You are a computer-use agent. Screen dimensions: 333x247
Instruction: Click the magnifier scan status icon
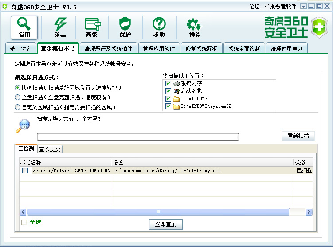pos(23,126)
